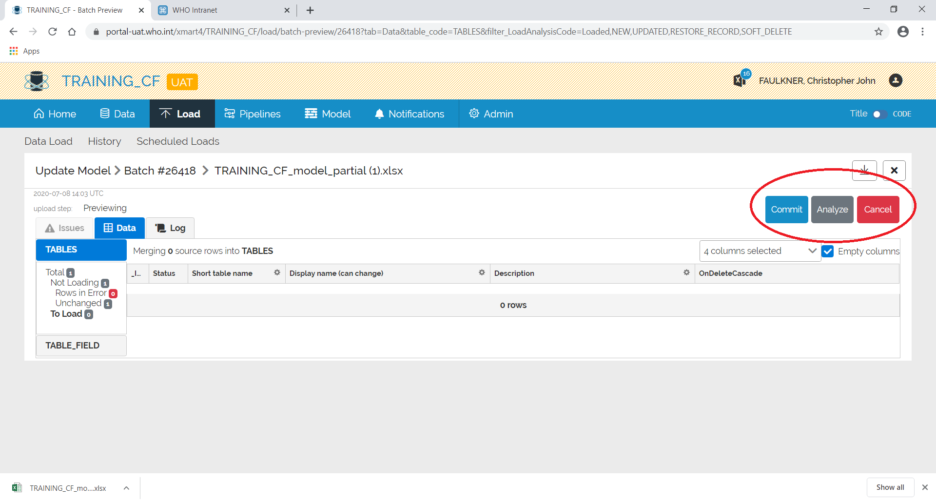Click the Home icon in navigation
This screenshot has height=502, width=936.
[39, 114]
